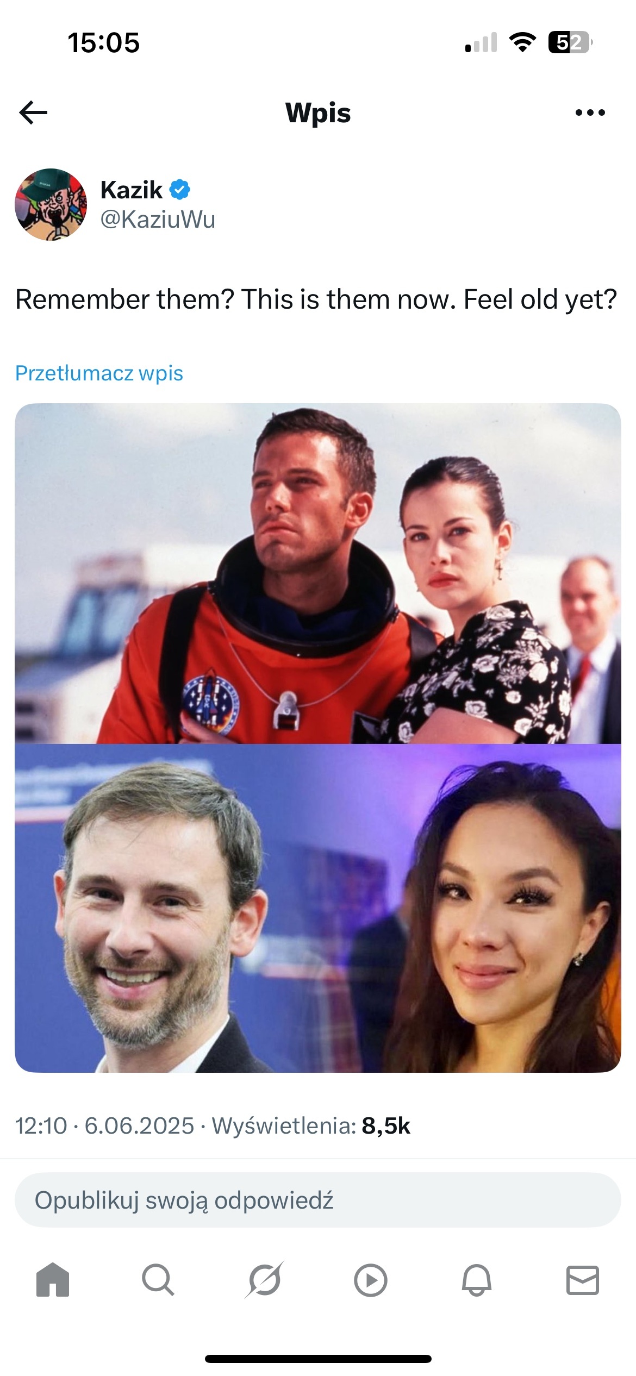The image size is (636, 1376).
Task: Tap the Opublikuj swoją odpowiedź reply field
Action: coord(318,1199)
